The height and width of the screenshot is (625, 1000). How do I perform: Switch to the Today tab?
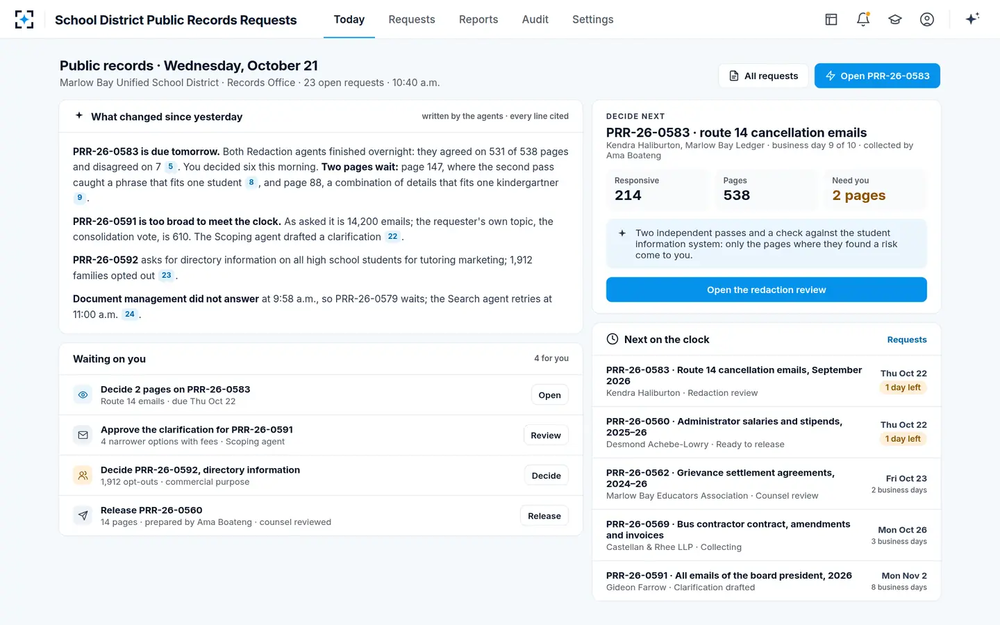tap(349, 19)
